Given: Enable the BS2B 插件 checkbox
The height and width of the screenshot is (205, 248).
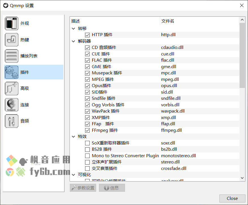Looking at the screenshot, I should tap(87, 149).
